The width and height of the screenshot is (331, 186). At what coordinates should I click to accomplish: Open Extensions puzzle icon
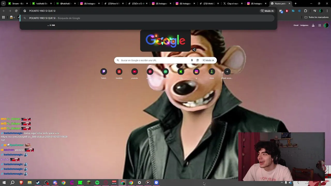point(306,11)
